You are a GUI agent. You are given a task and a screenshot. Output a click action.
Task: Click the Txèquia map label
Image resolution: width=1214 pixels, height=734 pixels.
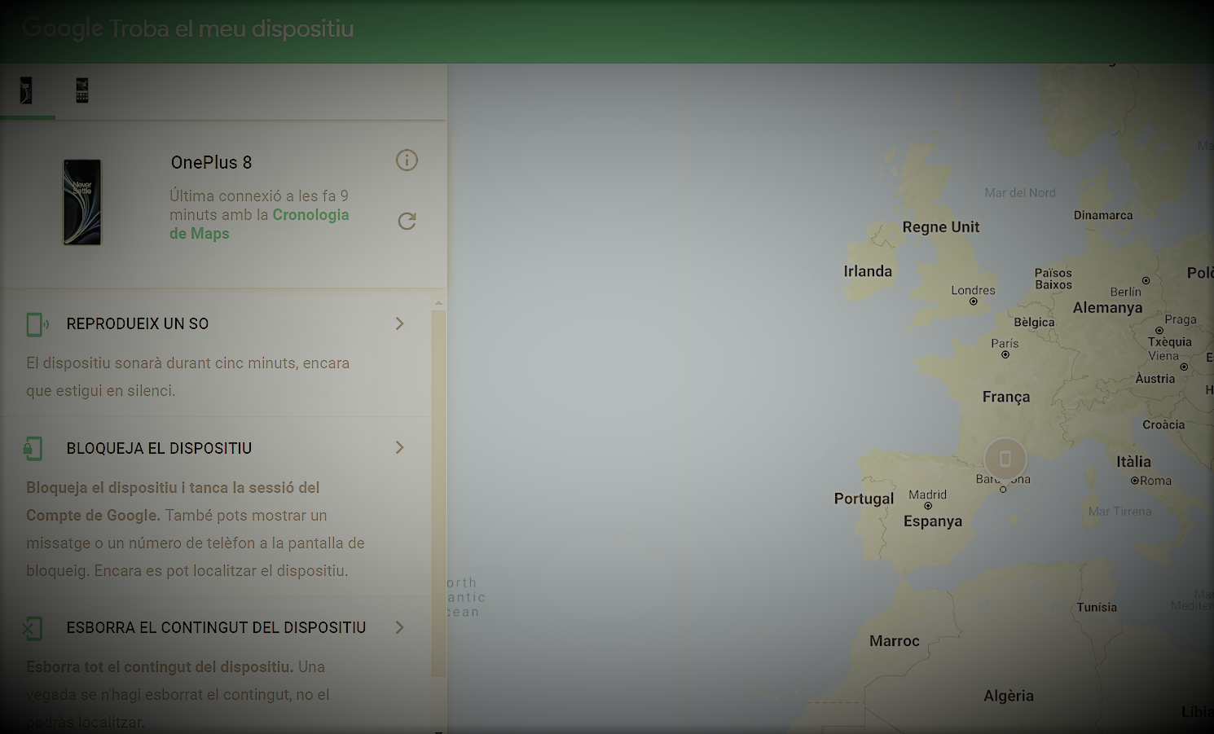pos(1170,342)
